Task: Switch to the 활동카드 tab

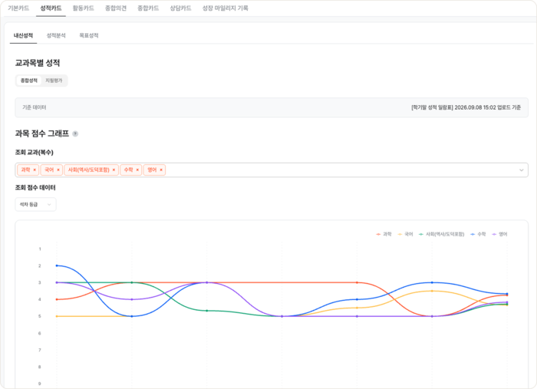Action: coord(83,8)
